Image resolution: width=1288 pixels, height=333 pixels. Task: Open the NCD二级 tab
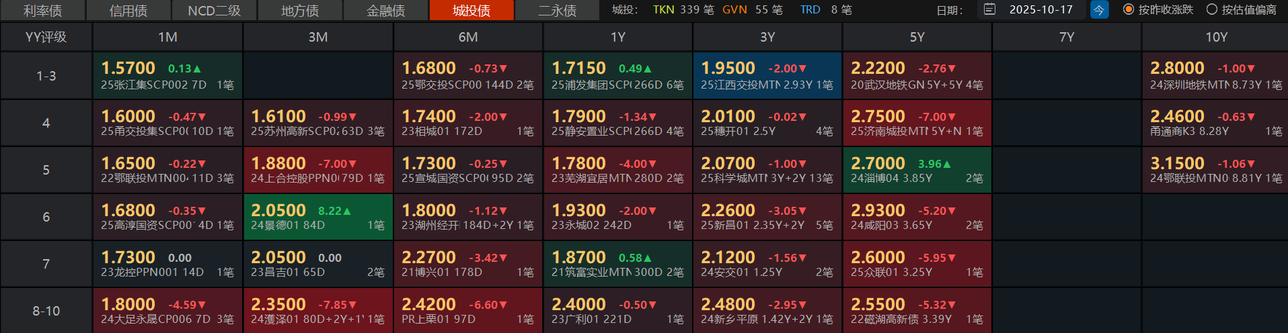pos(214,10)
